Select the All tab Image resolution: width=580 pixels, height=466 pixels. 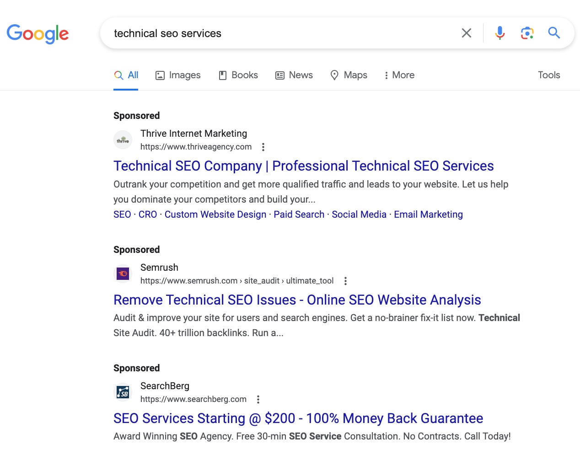click(126, 75)
